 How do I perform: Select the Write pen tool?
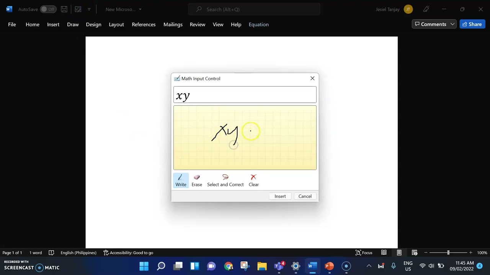click(181, 180)
